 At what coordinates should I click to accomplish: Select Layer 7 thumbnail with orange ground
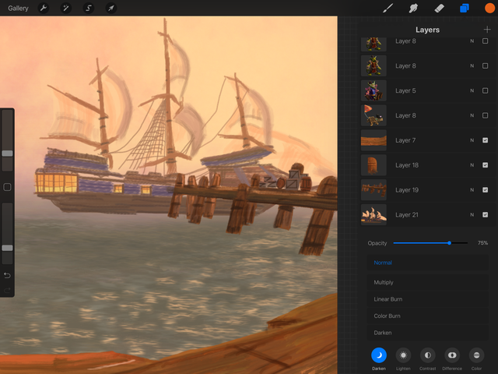373,140
